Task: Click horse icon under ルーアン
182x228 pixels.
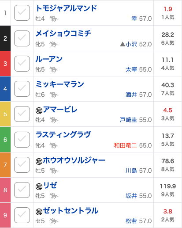Action: pos(54,69)
